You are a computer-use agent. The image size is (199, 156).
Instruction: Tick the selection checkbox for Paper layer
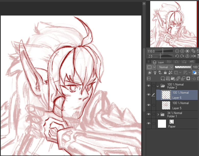click(x=154, y=123)
